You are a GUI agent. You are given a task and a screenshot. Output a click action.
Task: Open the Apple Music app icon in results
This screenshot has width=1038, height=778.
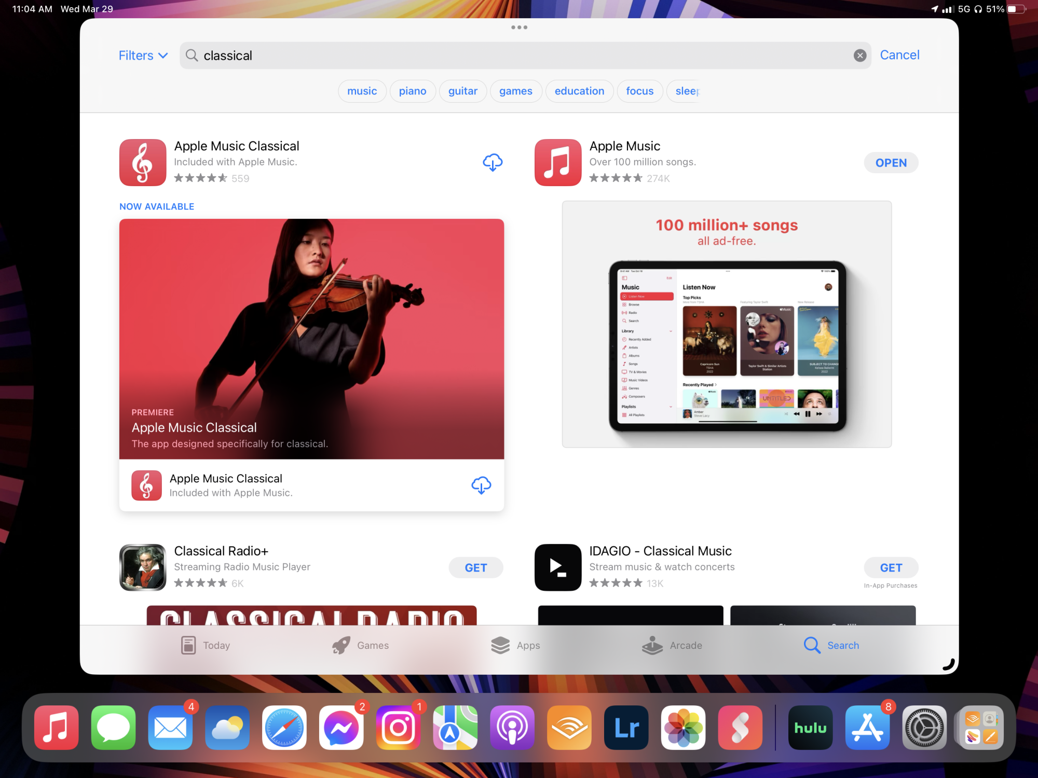click(558, 162)
